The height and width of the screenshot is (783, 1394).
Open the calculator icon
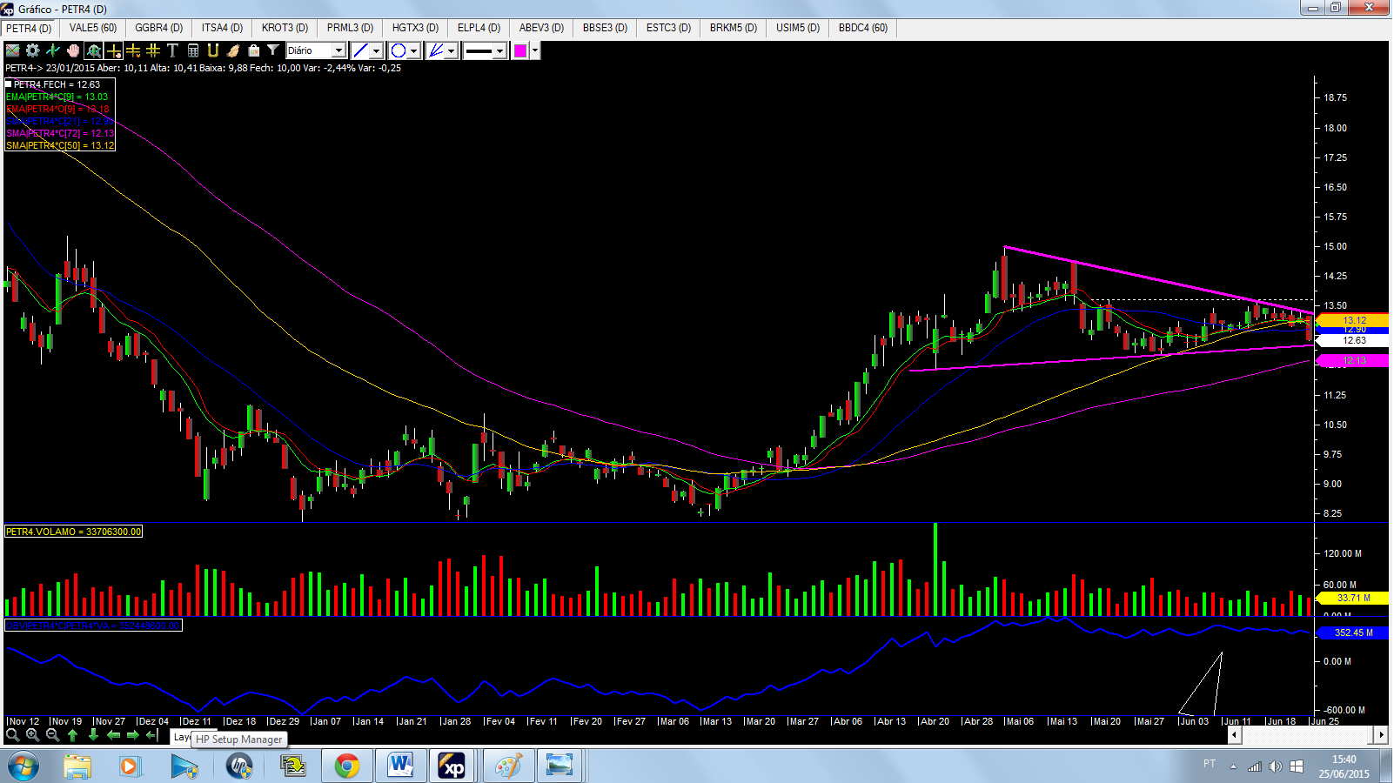pos(193,50)
